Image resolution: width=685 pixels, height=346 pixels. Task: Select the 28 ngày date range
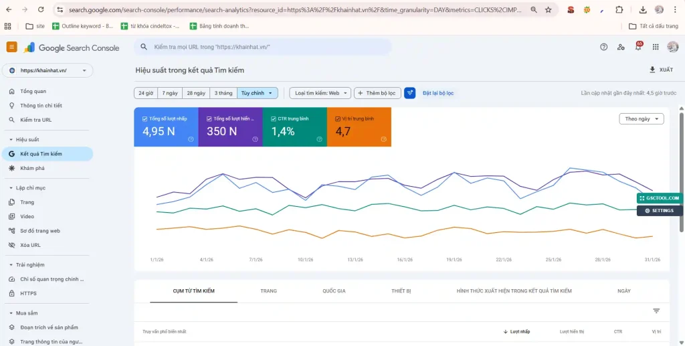pos(196,93)
